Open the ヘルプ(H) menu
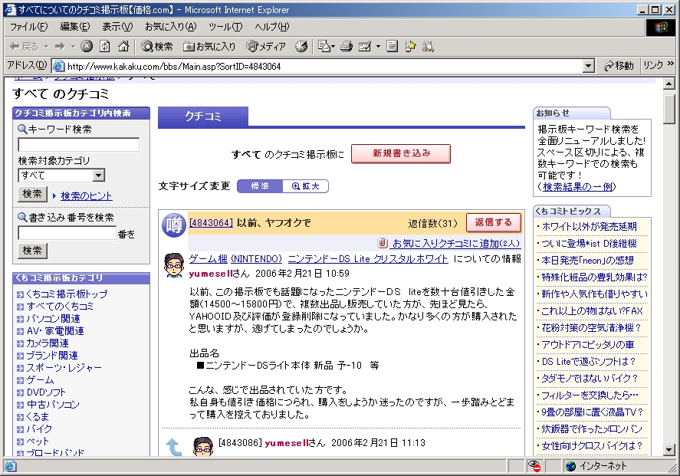680x476 pixels. pyautogui.click(x=272, y=27)
